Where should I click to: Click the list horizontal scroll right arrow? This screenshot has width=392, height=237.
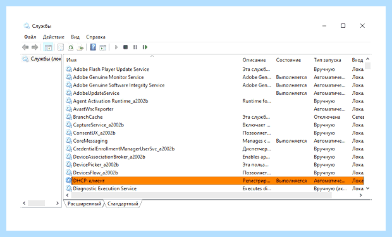360,195
